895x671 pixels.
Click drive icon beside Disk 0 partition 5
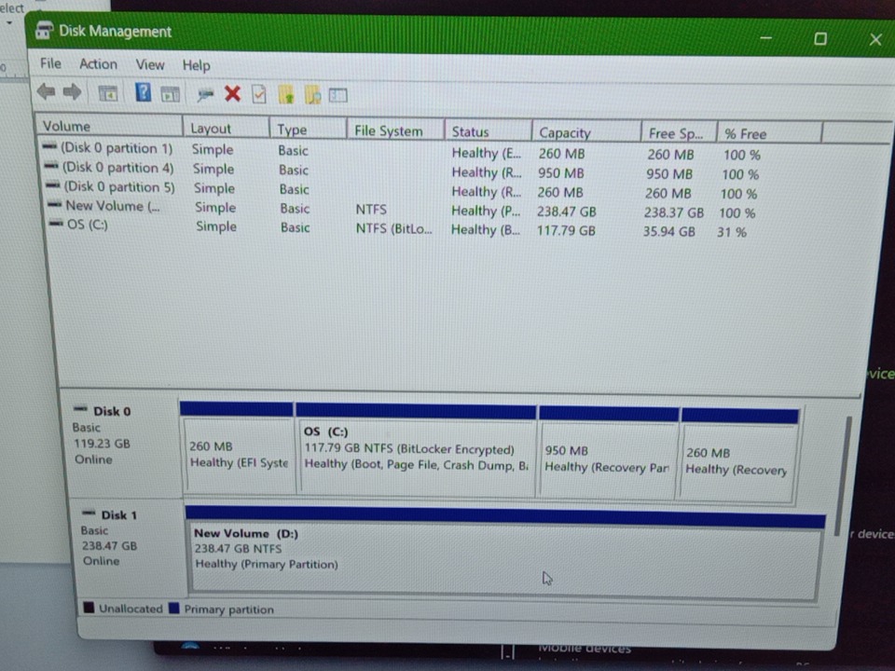[53, 185]
